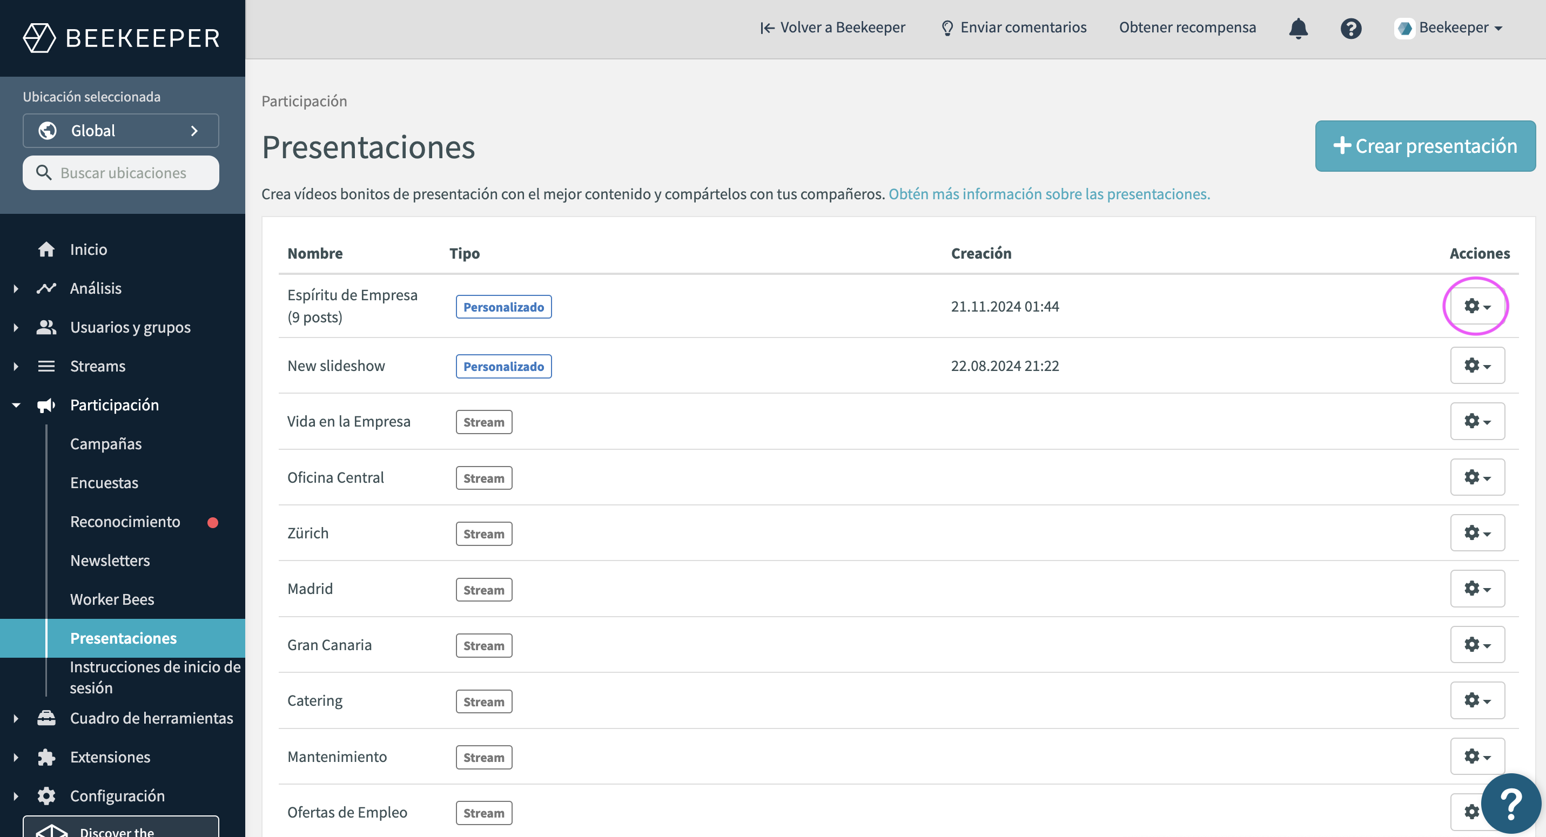Click the Configuración gear icon
This screenshot has width=1546, height=837.
(46, 795)
